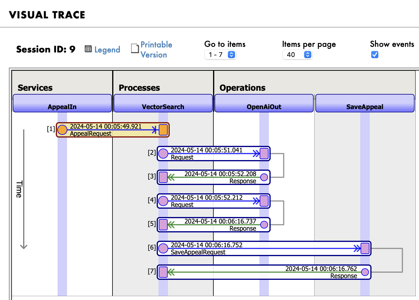Open the Go to items dropdown
The width and height of the screenshot is (419, 300).
point(220,55)
